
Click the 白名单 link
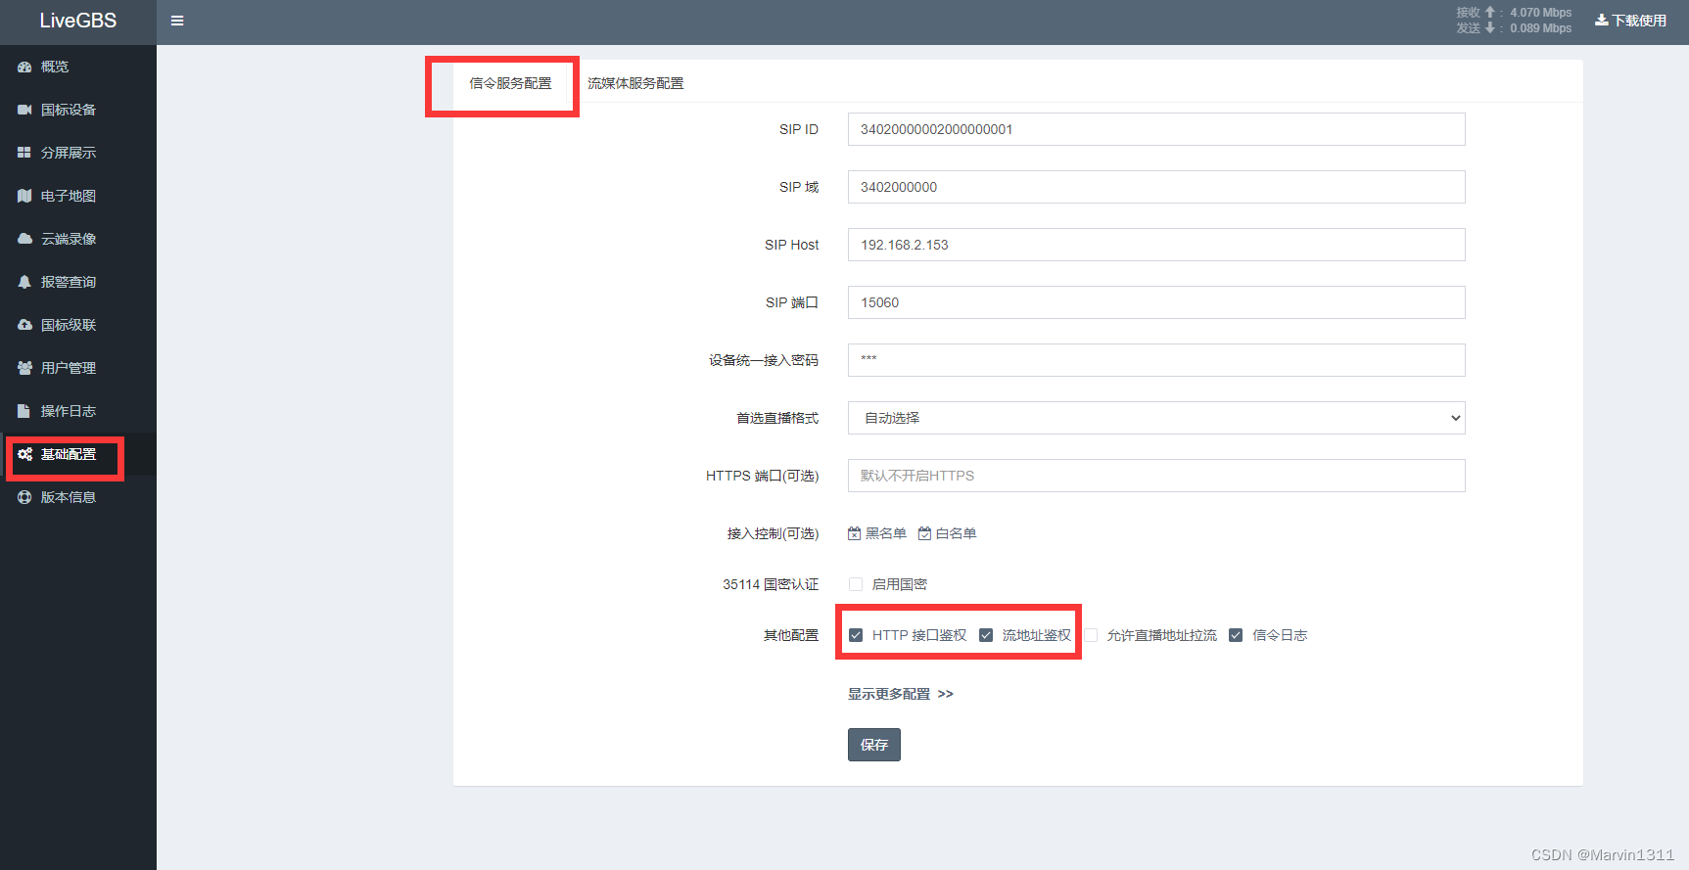[947, 533]
